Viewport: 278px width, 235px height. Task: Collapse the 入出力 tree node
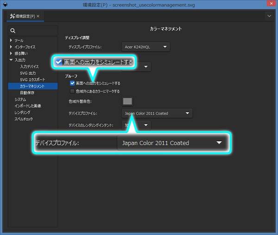11,60
